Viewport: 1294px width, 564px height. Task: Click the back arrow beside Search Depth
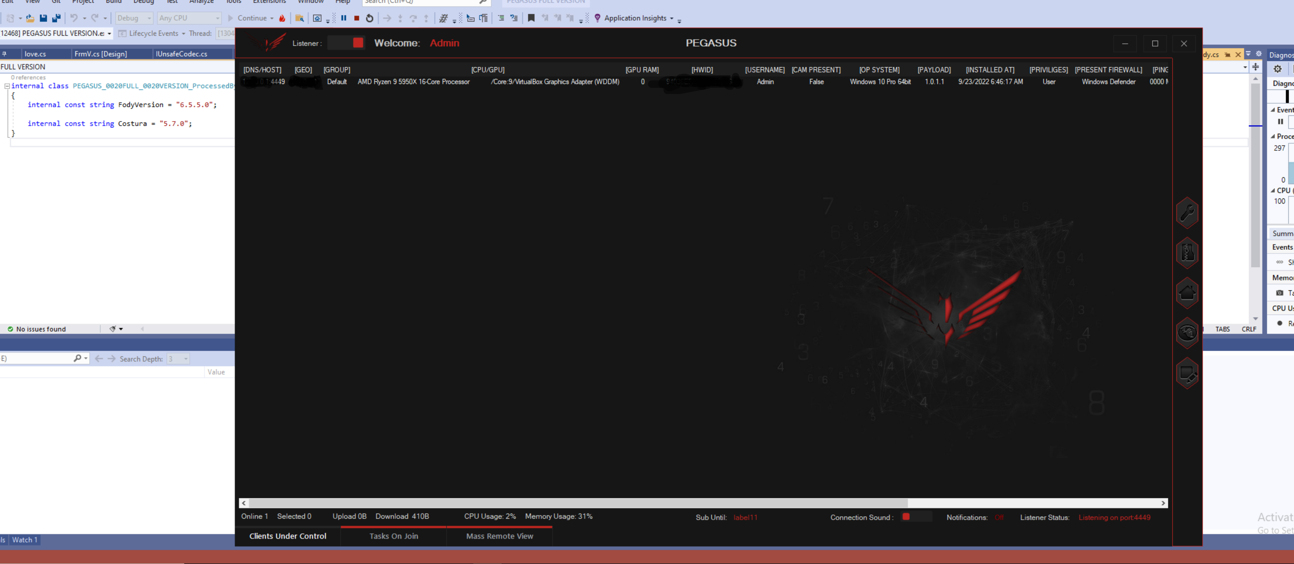(99, 359)
